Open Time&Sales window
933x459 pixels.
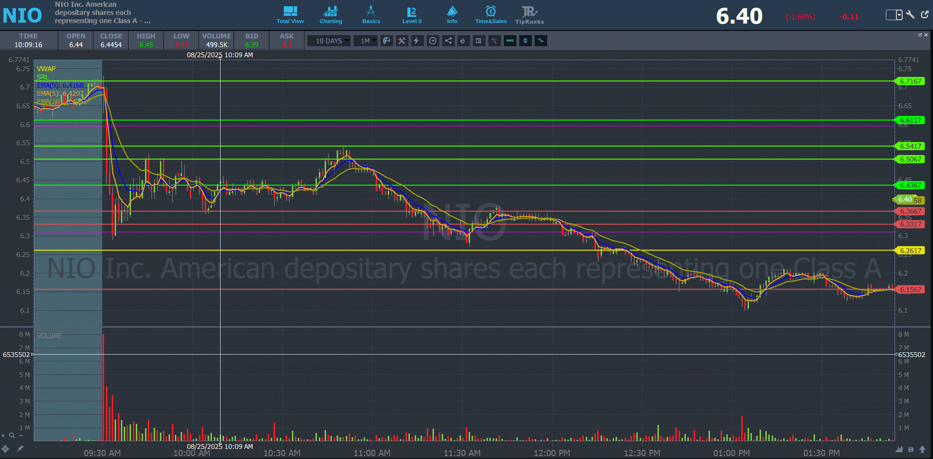coord(491,15)
